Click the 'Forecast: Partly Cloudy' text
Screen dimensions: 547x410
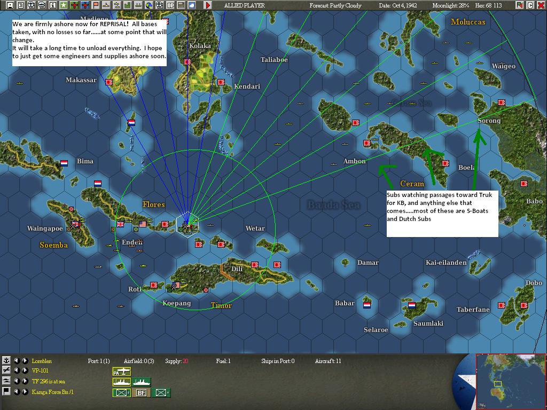[x=335, y=5]
